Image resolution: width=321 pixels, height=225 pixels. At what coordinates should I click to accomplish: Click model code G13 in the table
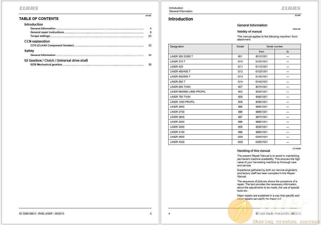(x=240, y=77)
